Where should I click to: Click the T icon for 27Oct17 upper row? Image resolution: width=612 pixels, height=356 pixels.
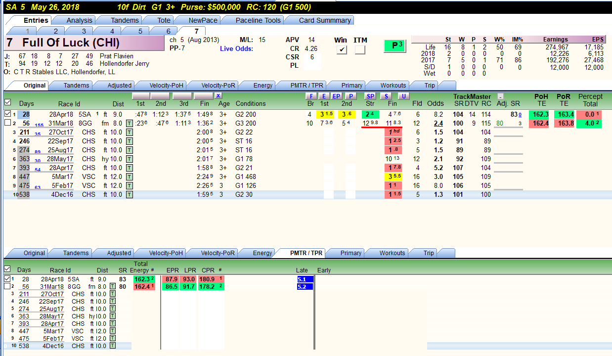[x=130, y=133]
